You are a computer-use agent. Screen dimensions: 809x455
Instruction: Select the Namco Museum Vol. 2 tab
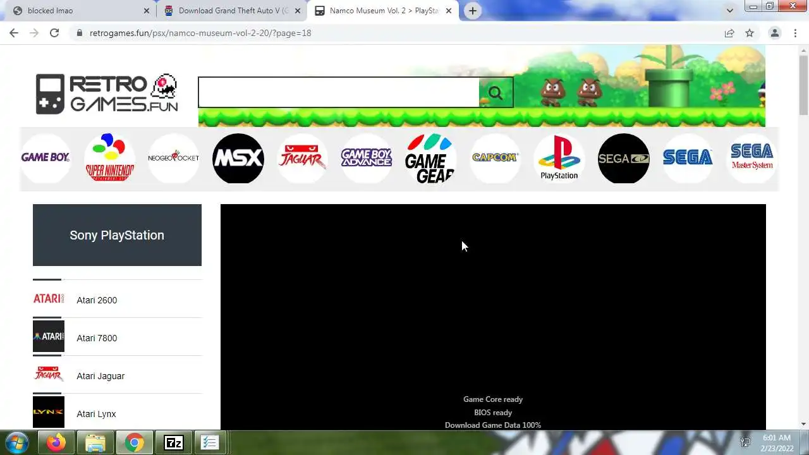383,11
